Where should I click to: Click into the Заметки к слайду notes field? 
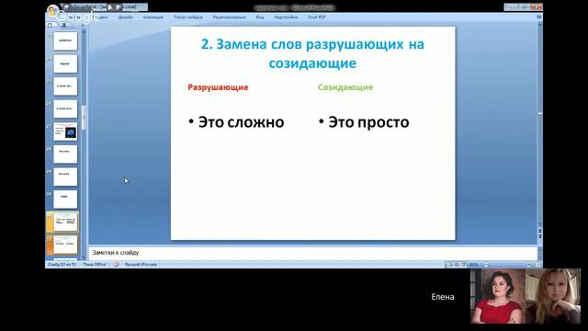coord(312,253)
